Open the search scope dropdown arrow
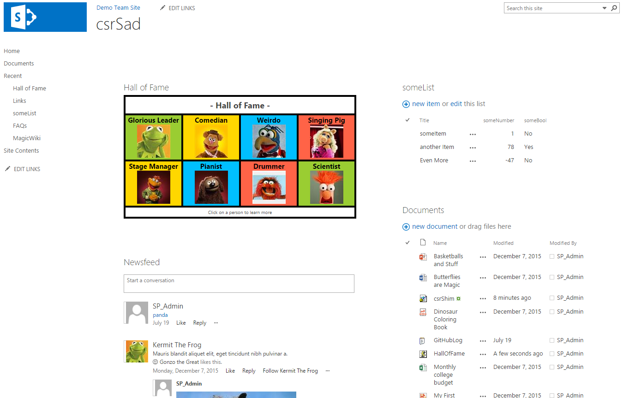The width and height of the screenshot is (623, 398). click(605, 8)
